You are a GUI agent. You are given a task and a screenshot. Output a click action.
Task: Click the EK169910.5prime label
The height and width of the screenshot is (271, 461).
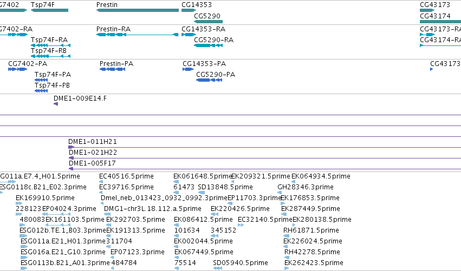45,198
